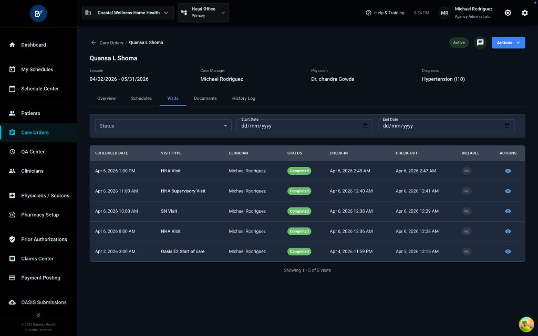Click 'Apr 6, 2026 12:40 AM' check-in cell

351,191
